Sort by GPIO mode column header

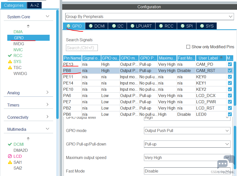(x=129, y=58)
